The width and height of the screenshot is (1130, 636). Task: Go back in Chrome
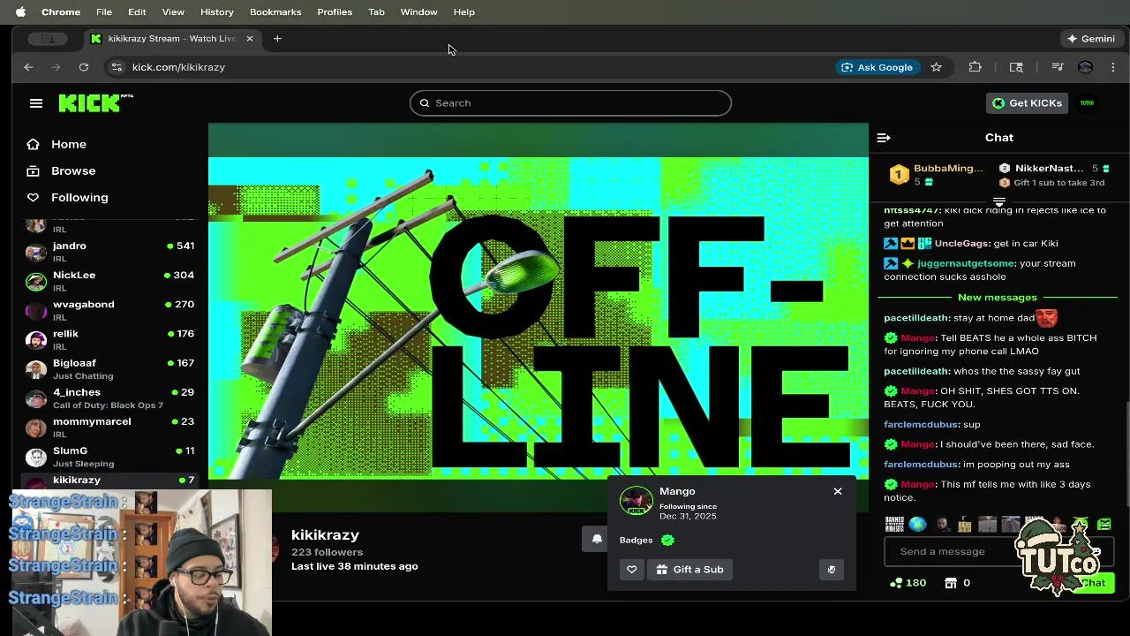click(28, 67)
